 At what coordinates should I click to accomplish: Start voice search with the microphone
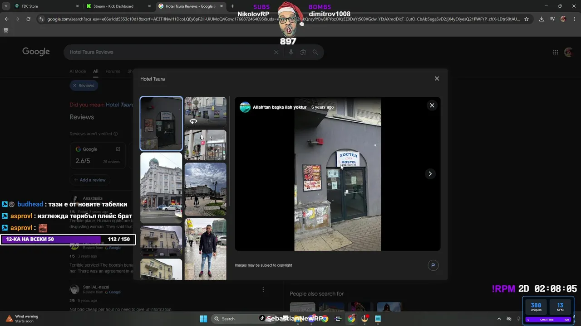[x=291, y=52]
